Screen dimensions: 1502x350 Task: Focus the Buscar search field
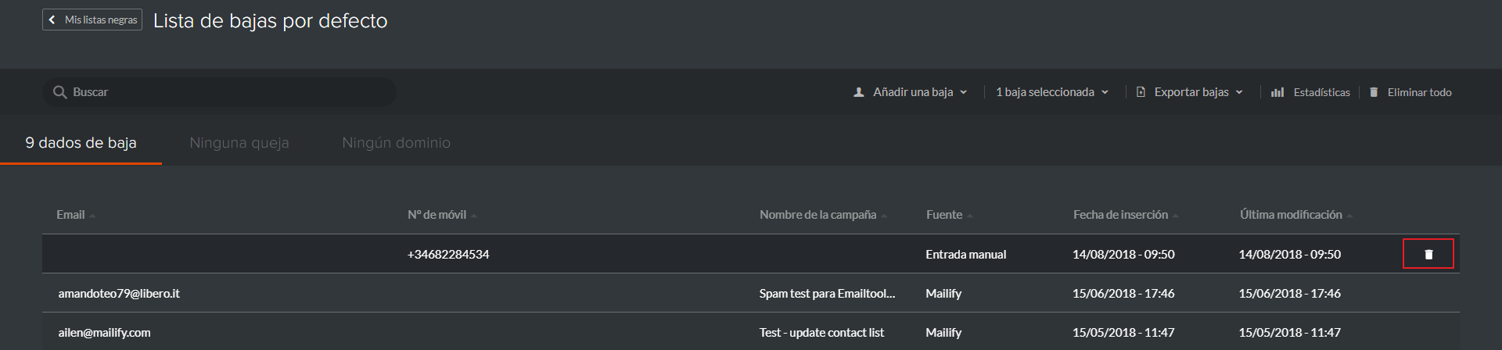coord(219,92)
